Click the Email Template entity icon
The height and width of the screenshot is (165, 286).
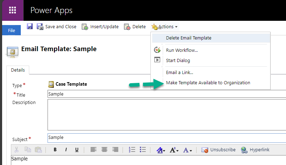12,52
